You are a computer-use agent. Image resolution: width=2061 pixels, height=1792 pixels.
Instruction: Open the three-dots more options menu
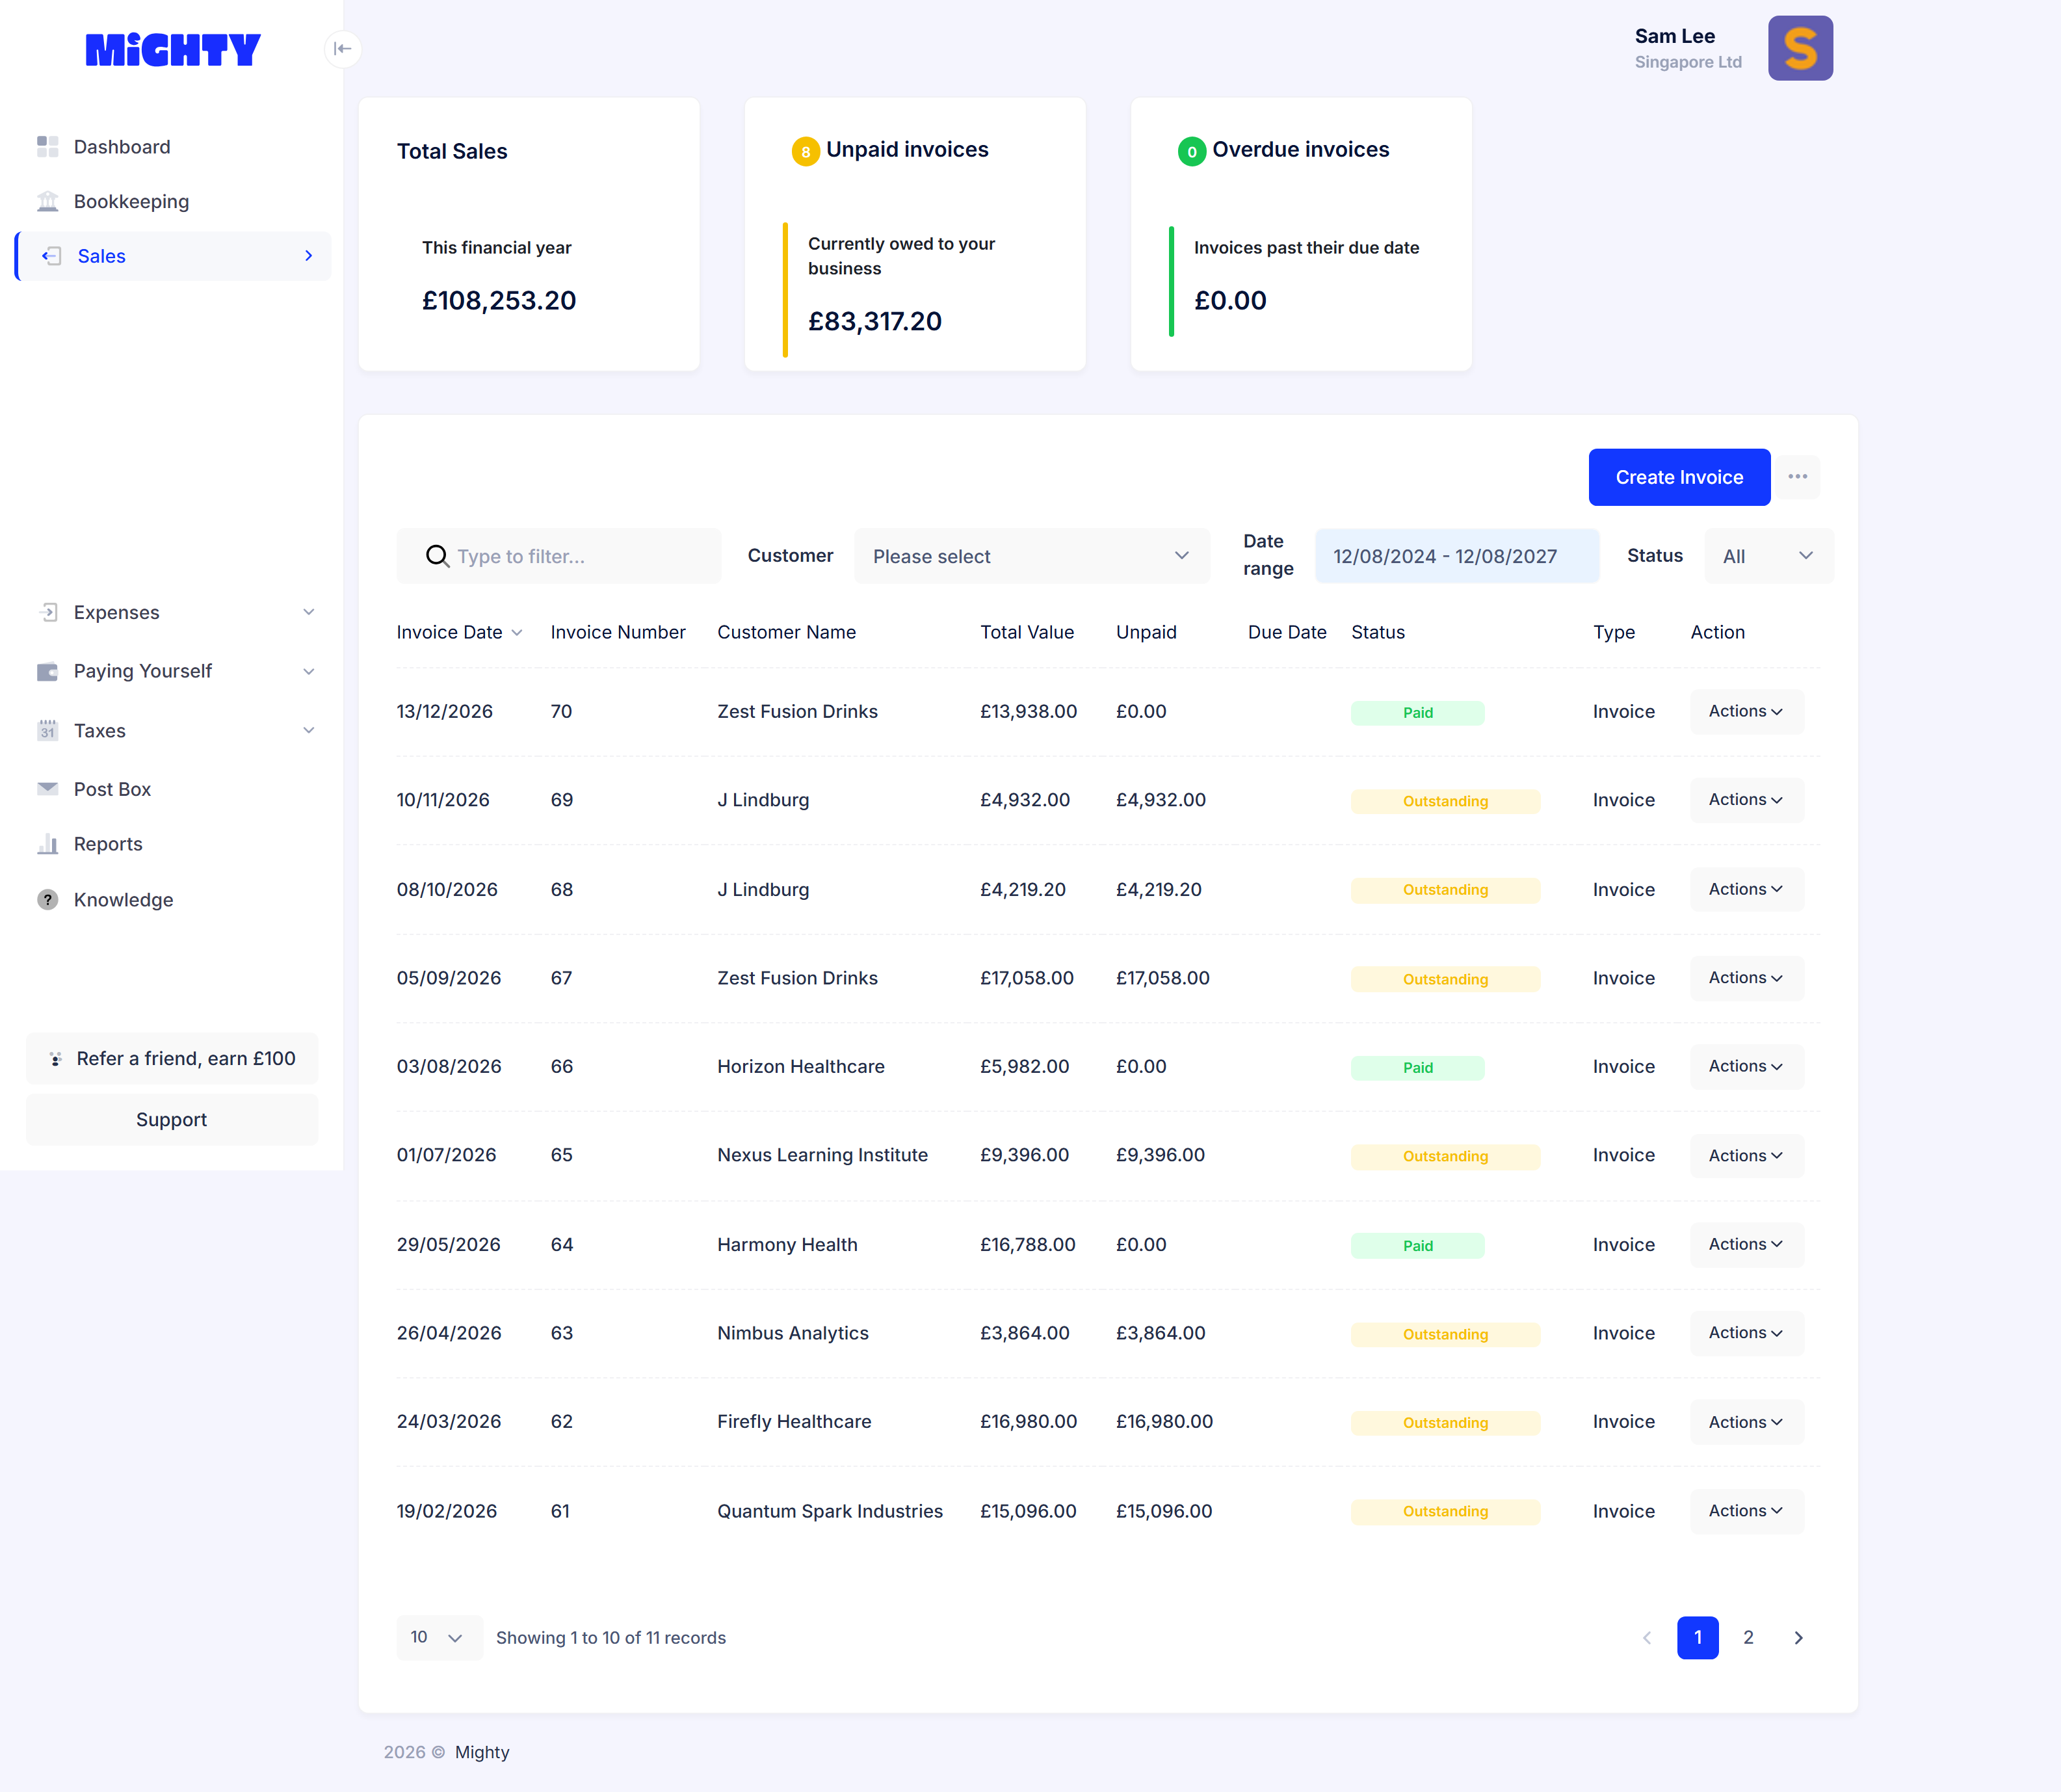tap(1797, 477)
